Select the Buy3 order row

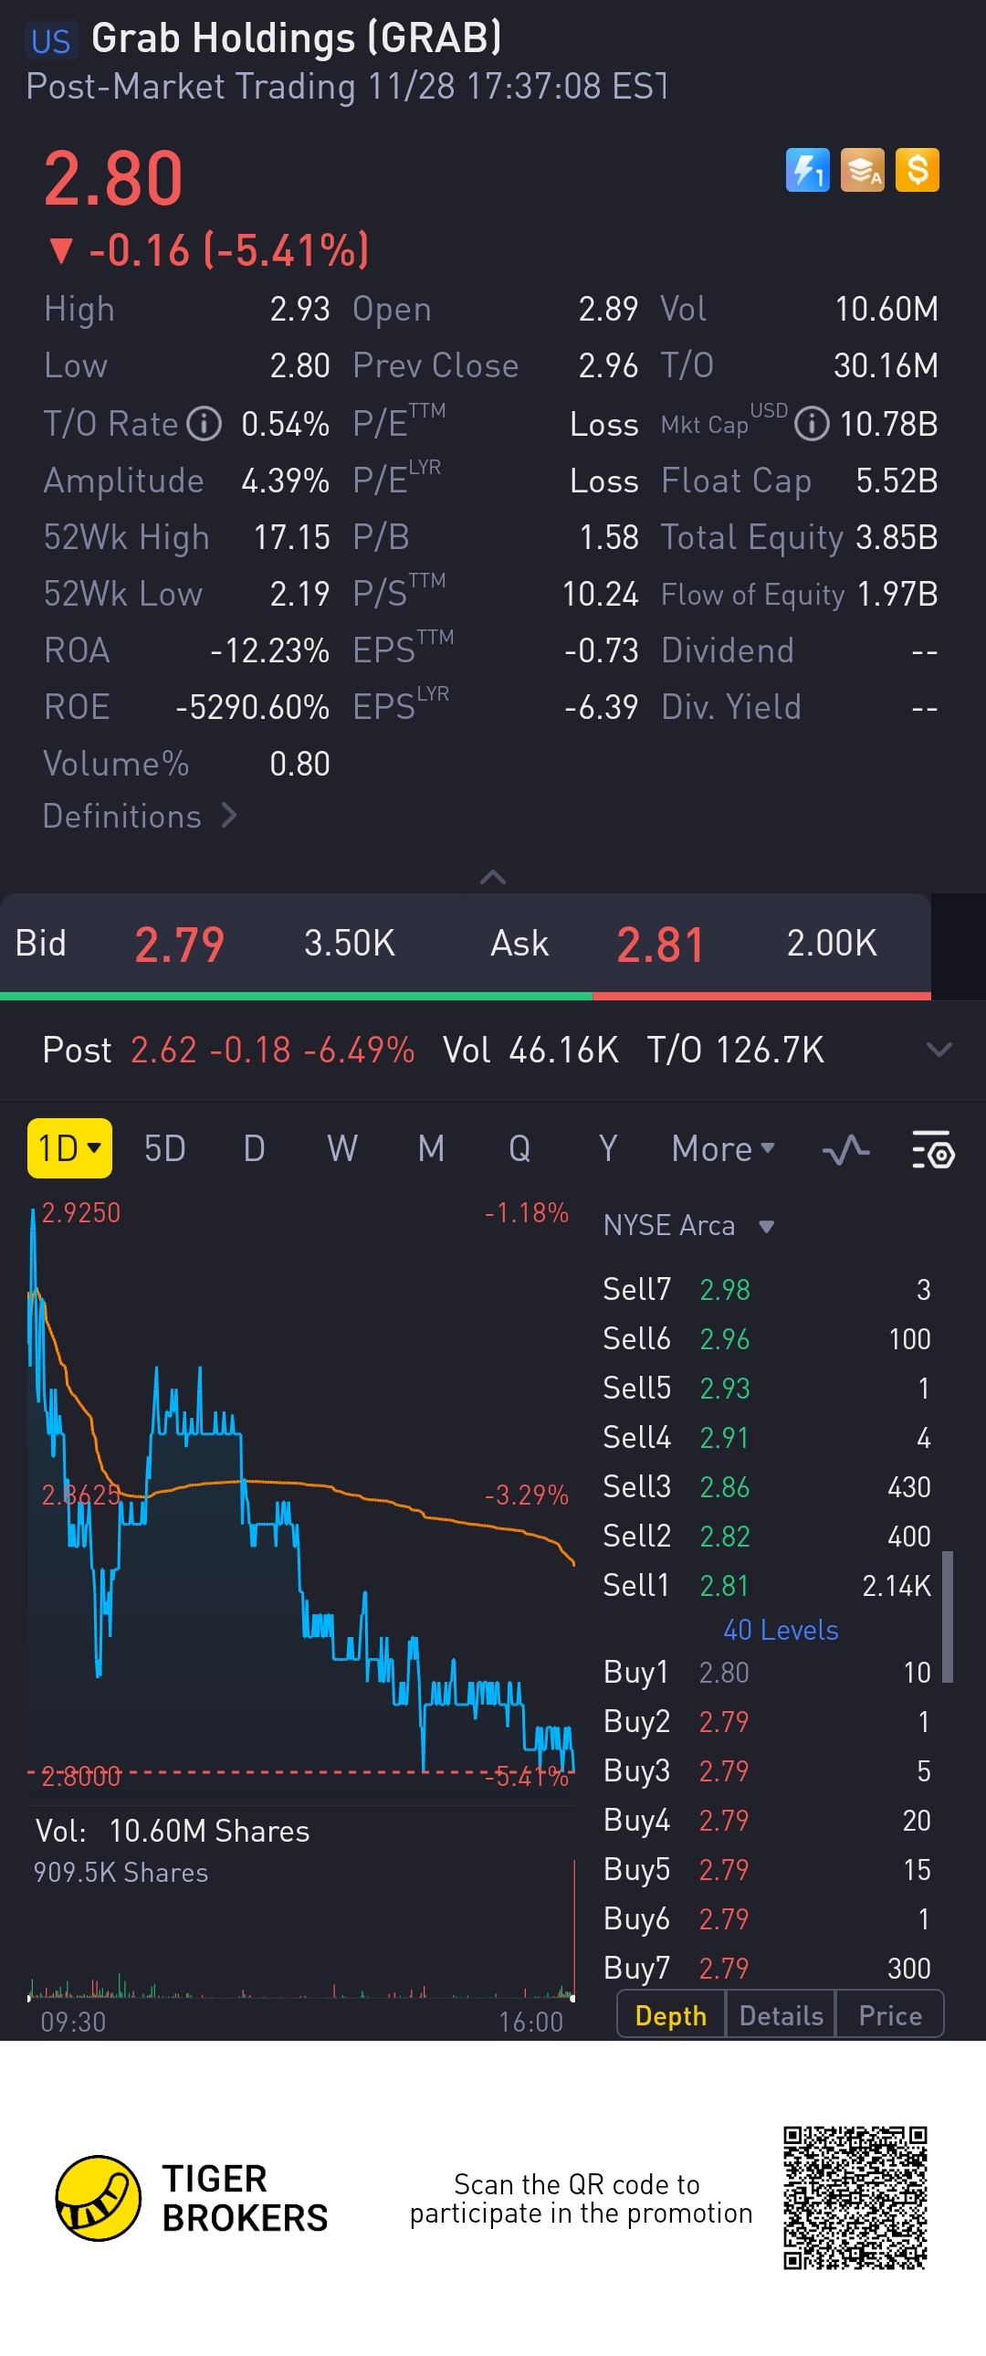[767, 1771]
